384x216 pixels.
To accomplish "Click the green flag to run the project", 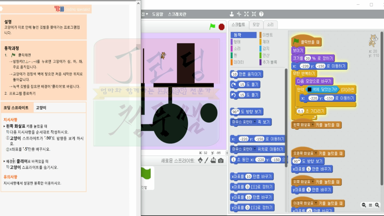I will [x=212, y=27].
